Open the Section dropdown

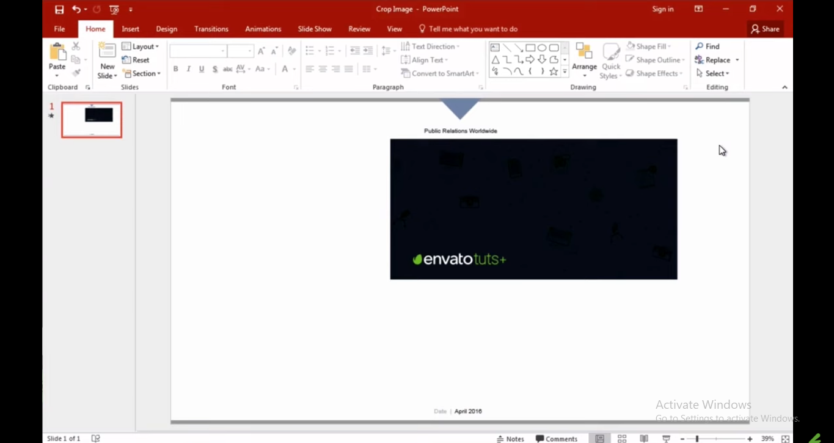click(142, 73)
